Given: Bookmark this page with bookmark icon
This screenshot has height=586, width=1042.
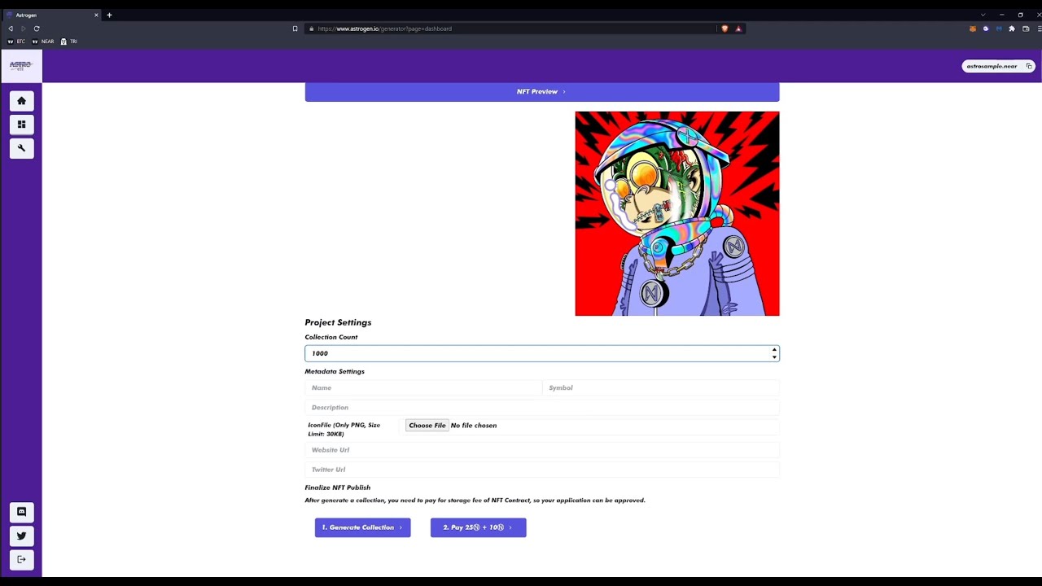Looking at the screenshot, I should click(295, 28).
